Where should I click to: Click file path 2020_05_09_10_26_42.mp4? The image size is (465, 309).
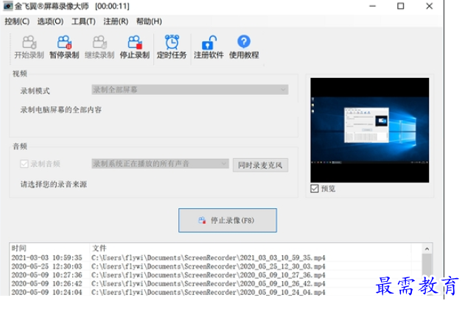[x=209, y=283]
